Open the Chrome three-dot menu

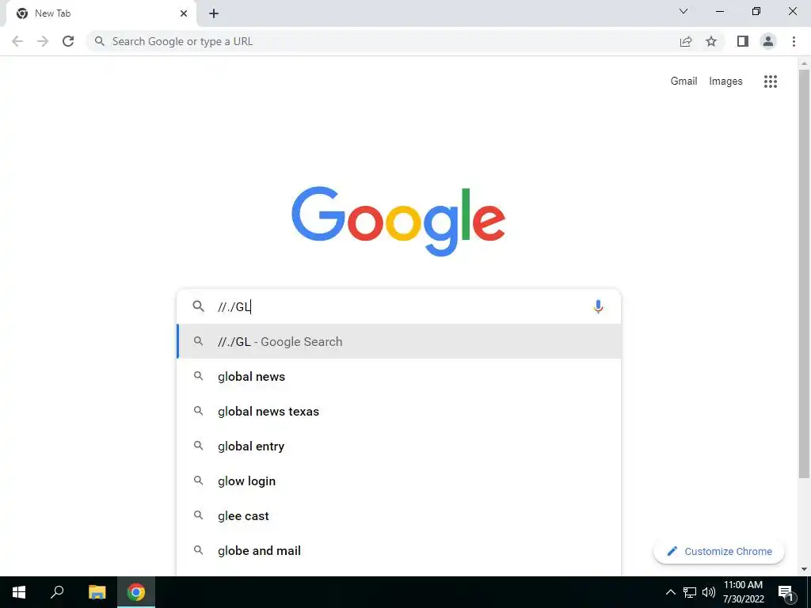[794, 41]
